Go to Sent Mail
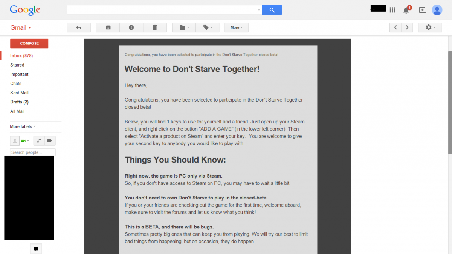Screen dimensions: 452x254 19,93
